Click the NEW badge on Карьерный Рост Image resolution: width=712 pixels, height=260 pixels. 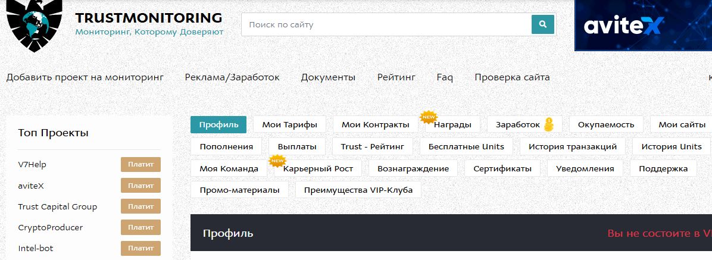tap(277, 161)
